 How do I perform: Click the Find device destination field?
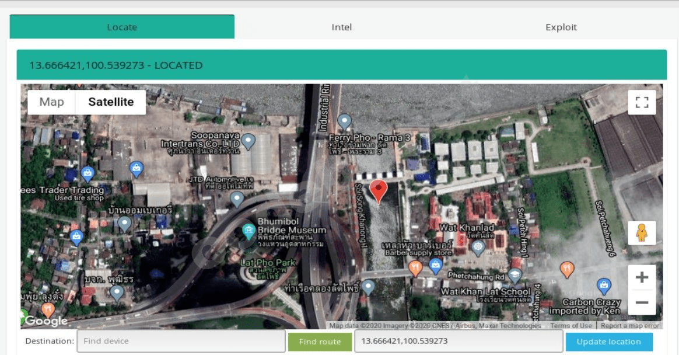click(181, 341)
